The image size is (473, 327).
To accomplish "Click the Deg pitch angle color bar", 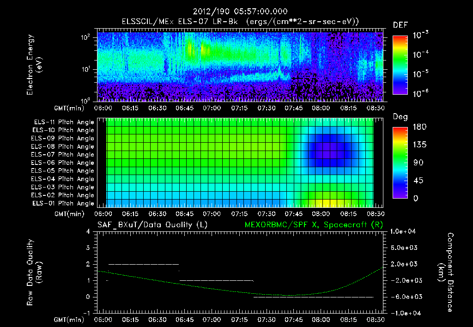I will (400, 163).
